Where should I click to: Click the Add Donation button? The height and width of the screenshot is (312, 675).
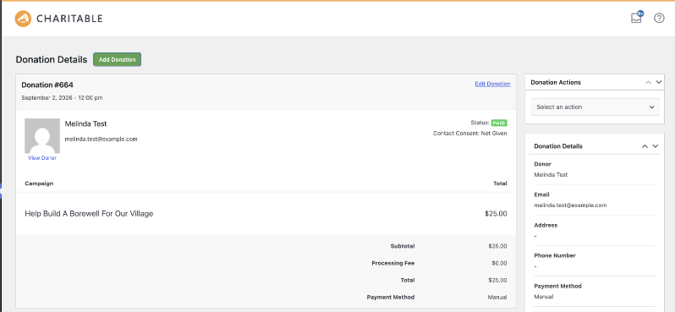[117, 59]
